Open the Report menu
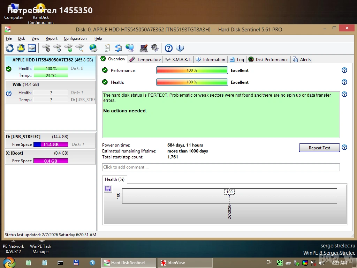 coord(51,38)
